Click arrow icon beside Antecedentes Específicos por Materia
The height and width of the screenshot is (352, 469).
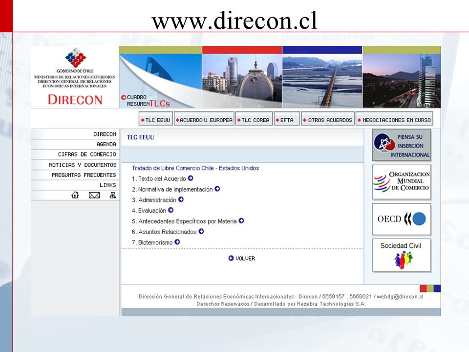click(241, 220)
